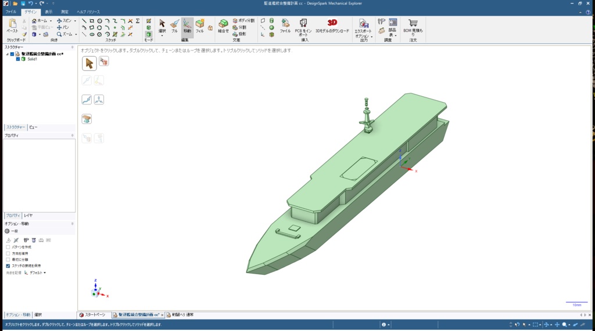This screenshot has width=595, height=331.
Task: Switch to the レイヤ panel tab
Action: [28, 216]
